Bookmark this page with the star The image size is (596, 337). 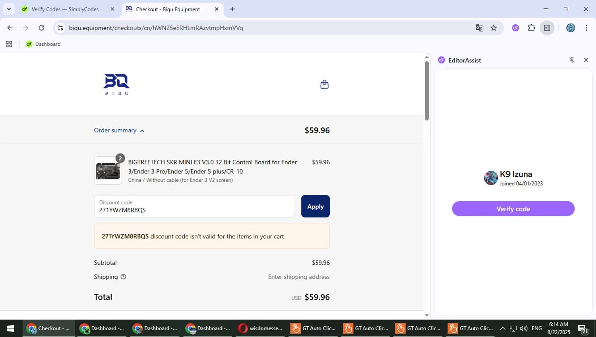493,28
